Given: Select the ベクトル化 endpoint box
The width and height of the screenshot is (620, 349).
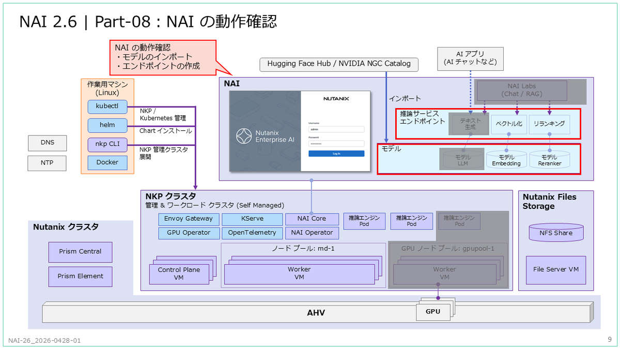Looking at the screenshot, I should pos(509,125).
